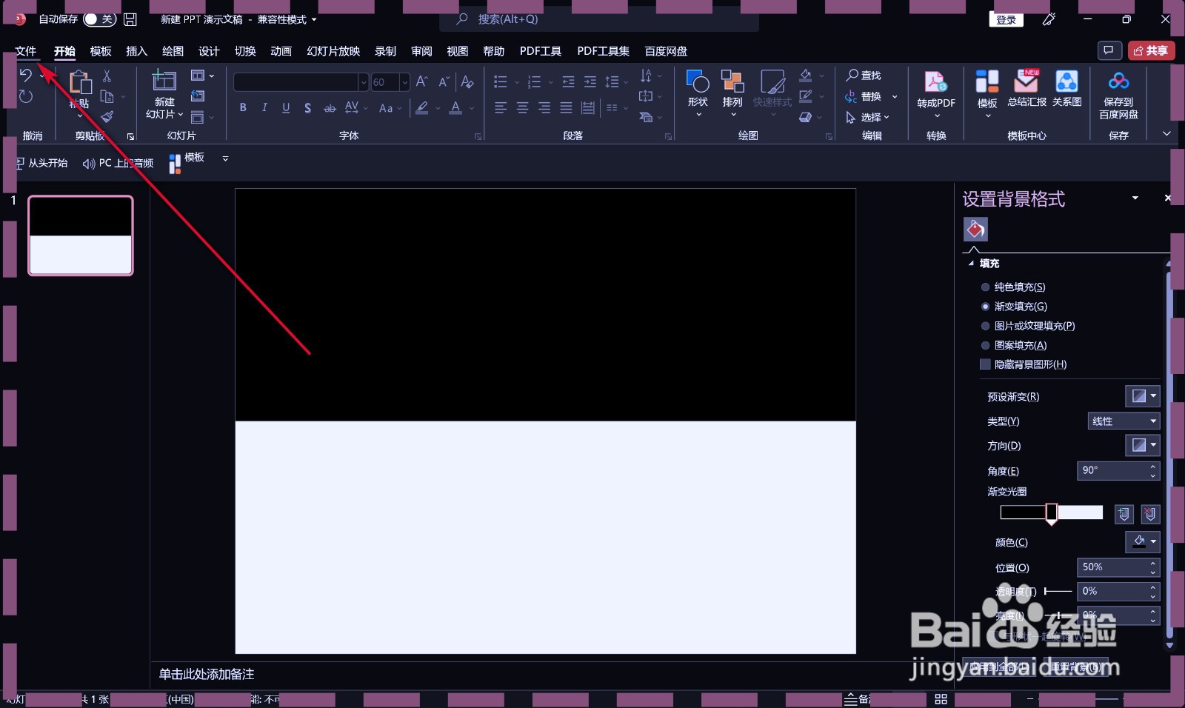Open the 方向 direction dropdown
The width and height of the screenshot is (1185, 708).
(x=1142, y=445)
